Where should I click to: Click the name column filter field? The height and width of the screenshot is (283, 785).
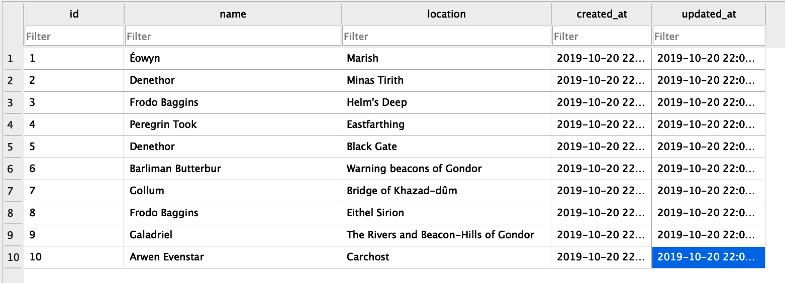pos(233,36)
